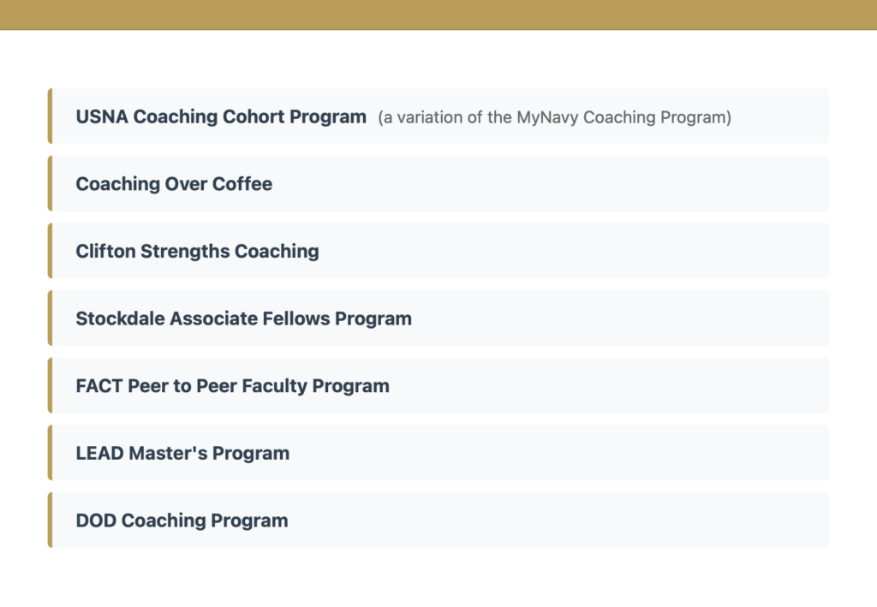The image size is (877, 607).
Task: Click gold accent bar beside Coaching Over Coffee
Action: point(50,184)
